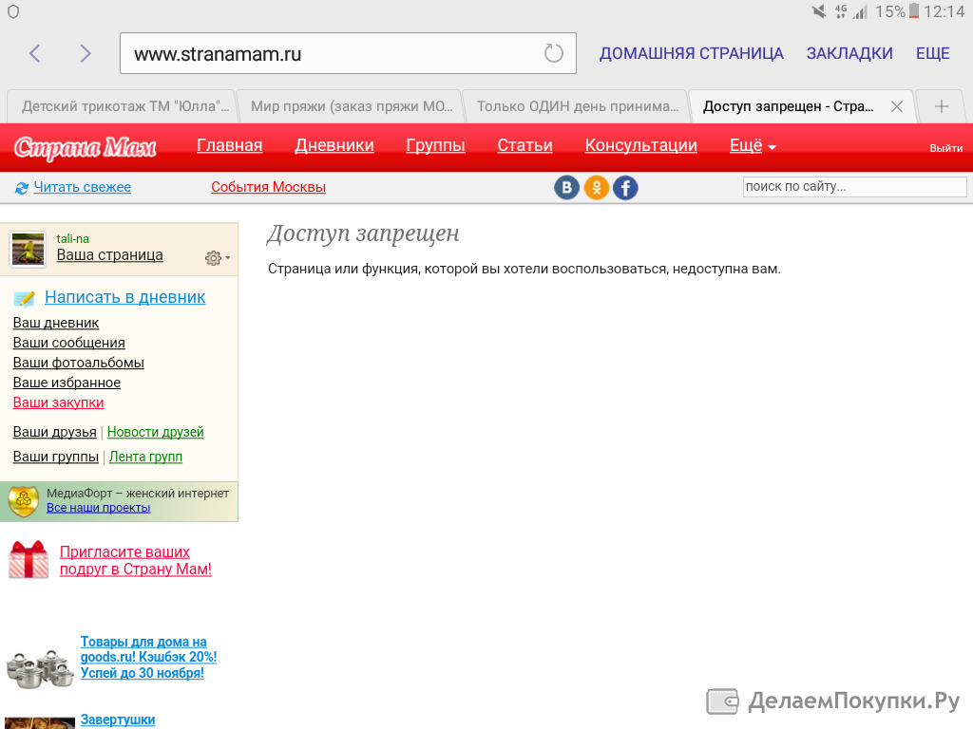The image size is (973, 729).
Task: Click the gift box icon
Action: [x=29, y=560]
